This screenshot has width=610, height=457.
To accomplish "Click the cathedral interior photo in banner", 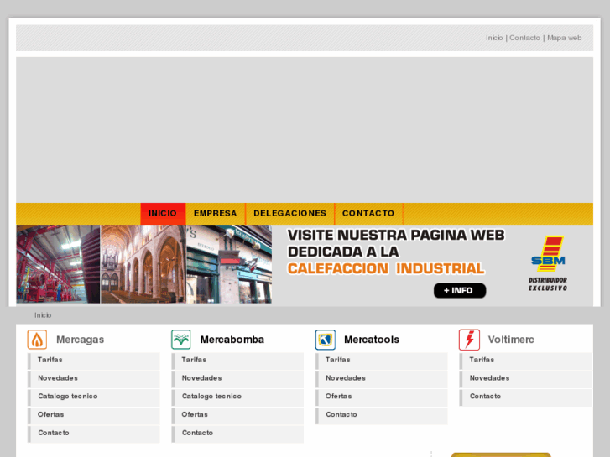I will point(143,264).
